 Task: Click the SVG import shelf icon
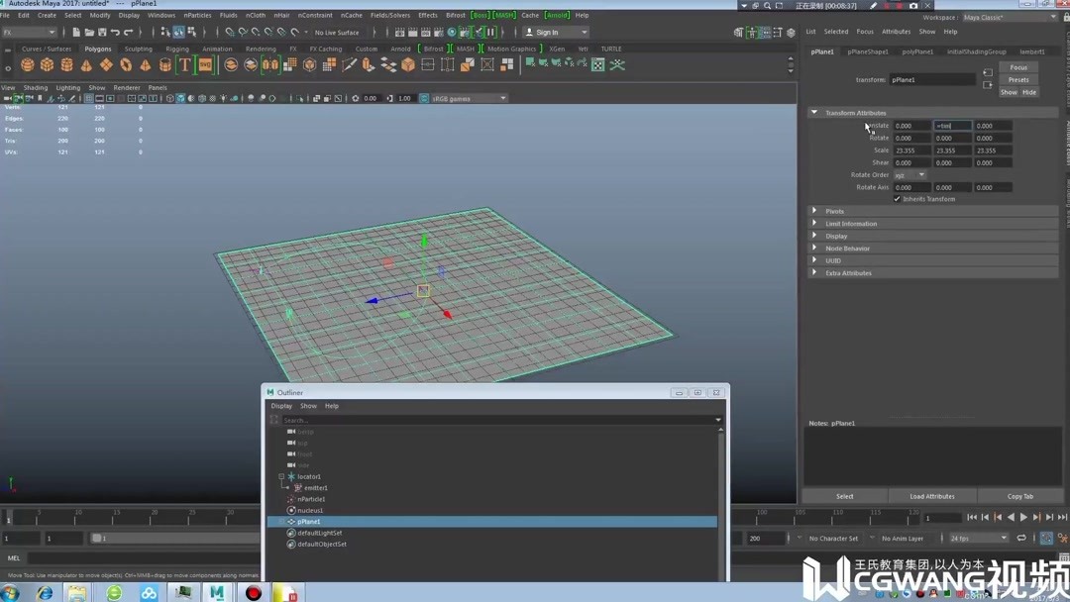[205, 65]
